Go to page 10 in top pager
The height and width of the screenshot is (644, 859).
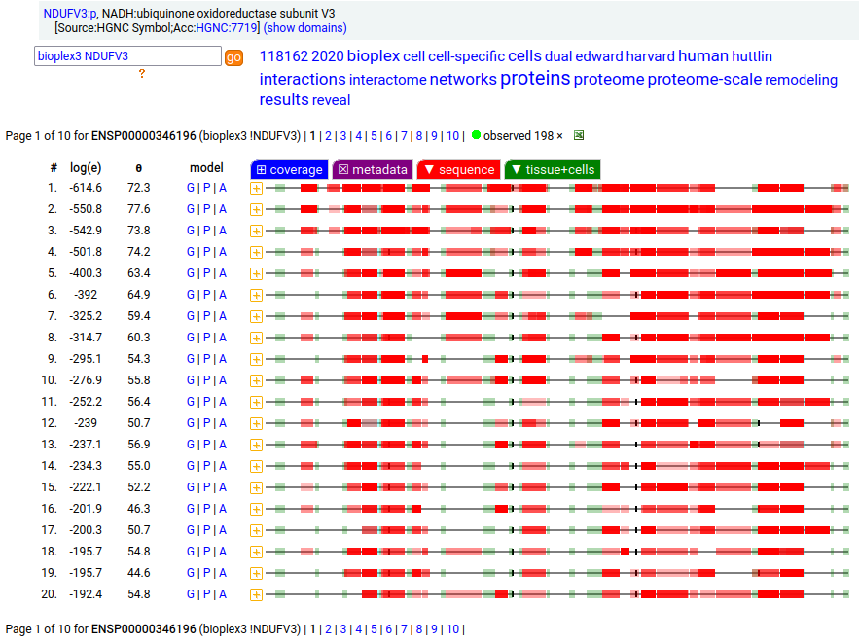tap(452, 136)
